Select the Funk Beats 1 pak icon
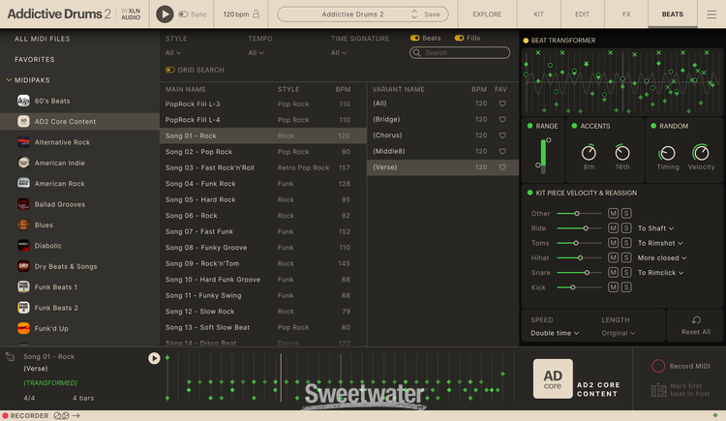 point(23,286)
